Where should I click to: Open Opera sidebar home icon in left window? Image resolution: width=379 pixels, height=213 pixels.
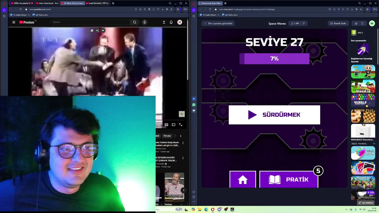[x=4, y=10]
